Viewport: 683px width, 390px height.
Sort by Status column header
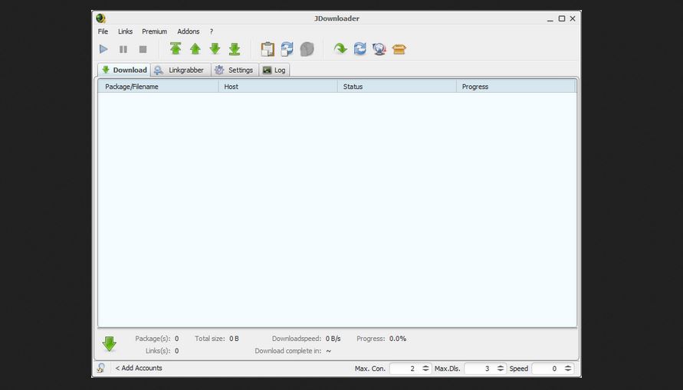point(397,86)
